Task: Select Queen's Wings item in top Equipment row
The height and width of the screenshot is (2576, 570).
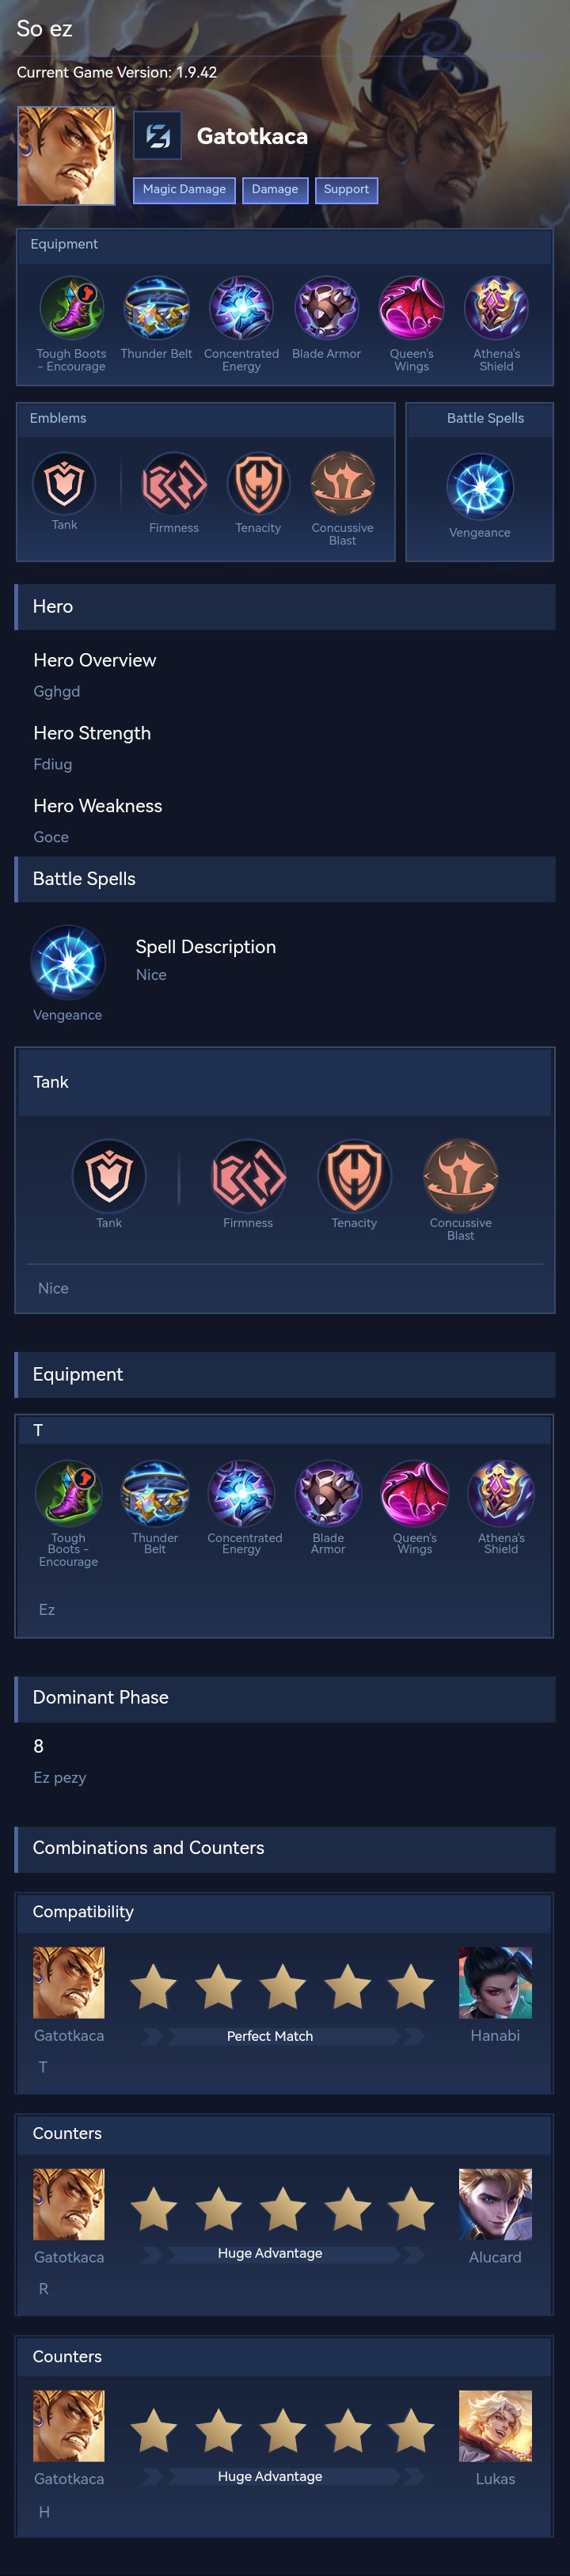Action: [411, 308]
